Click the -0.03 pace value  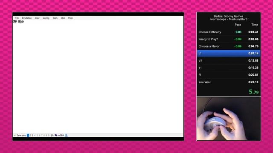238,32
